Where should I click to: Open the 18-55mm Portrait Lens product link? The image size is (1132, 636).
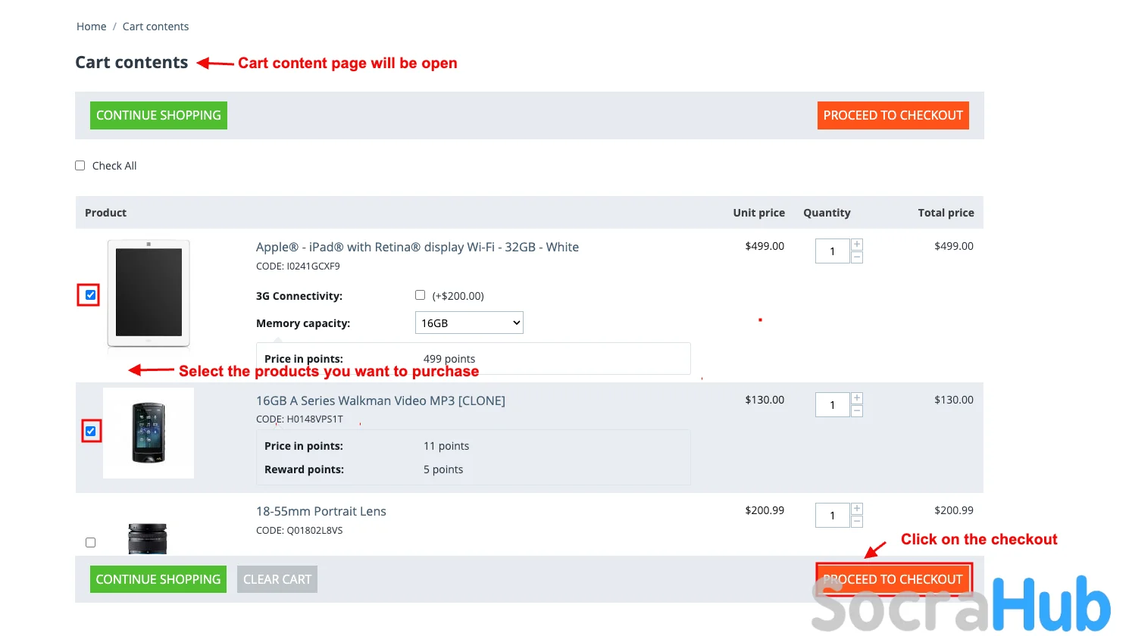321,511
